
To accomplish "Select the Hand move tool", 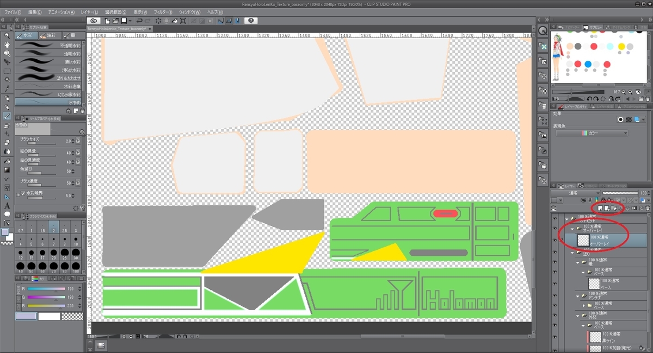I will click(x=7, y=45).
